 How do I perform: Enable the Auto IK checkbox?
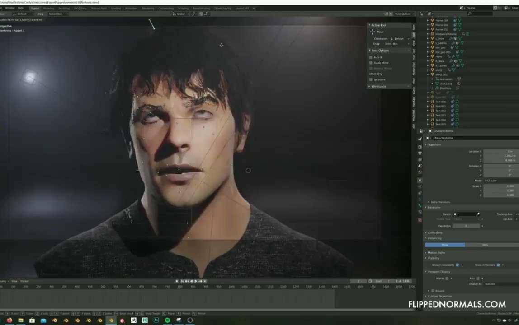point(371,57)
